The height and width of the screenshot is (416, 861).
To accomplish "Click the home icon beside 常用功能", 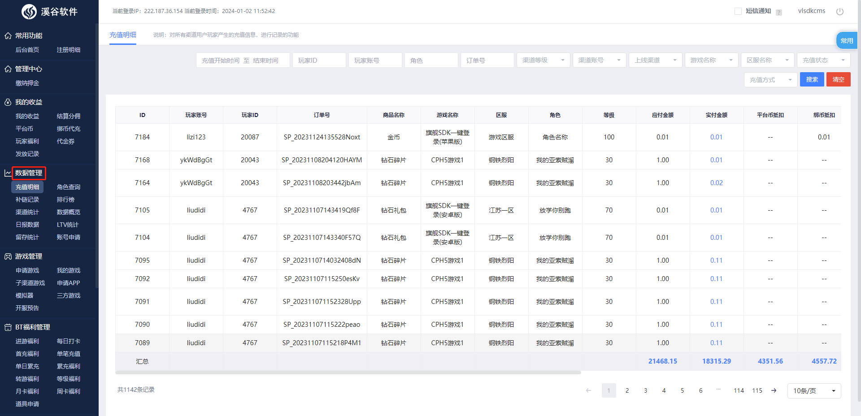I will click(8, 36).
